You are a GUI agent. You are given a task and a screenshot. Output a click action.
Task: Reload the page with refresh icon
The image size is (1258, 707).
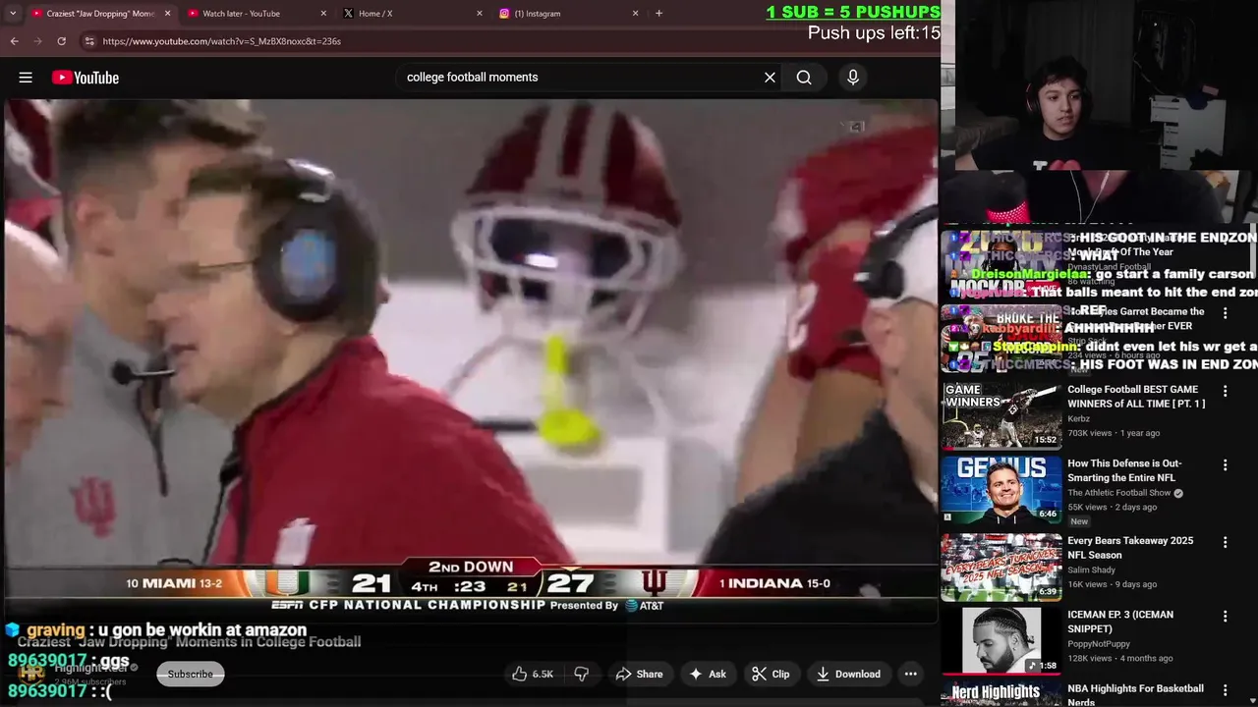(x=61, y=41)
